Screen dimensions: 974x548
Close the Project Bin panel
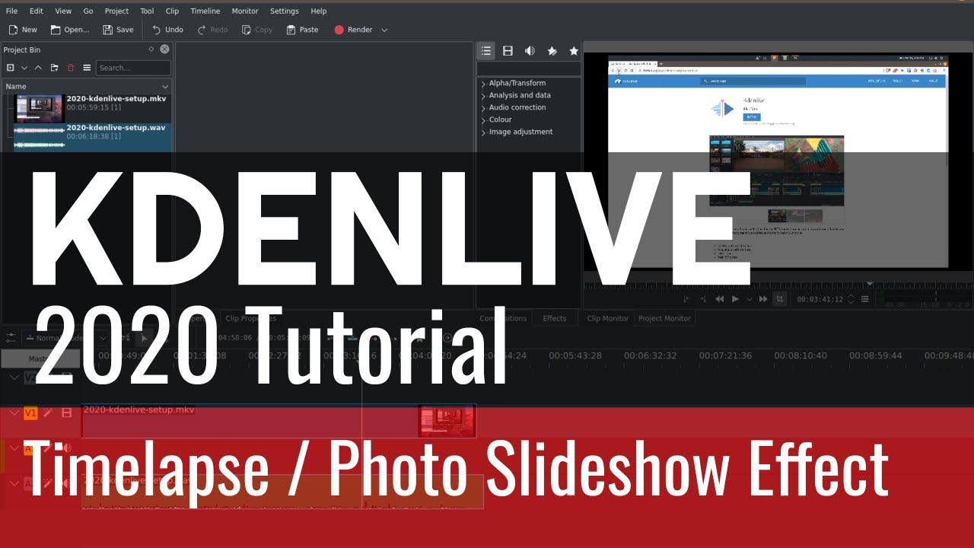(x=164, y=49)
